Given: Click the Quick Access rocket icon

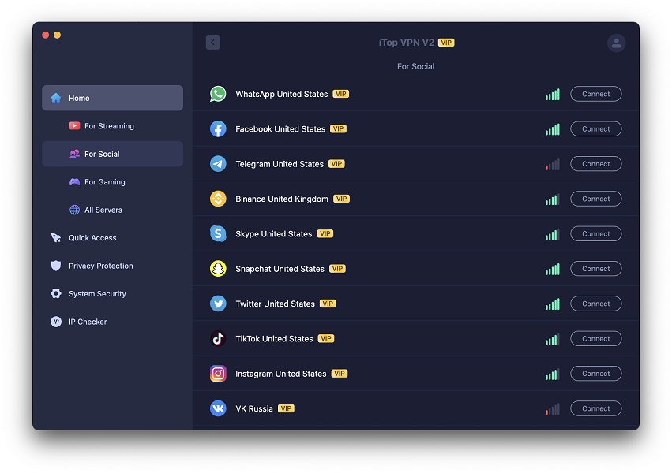Looking at the screenshot, I should click(x=56, y=238).
